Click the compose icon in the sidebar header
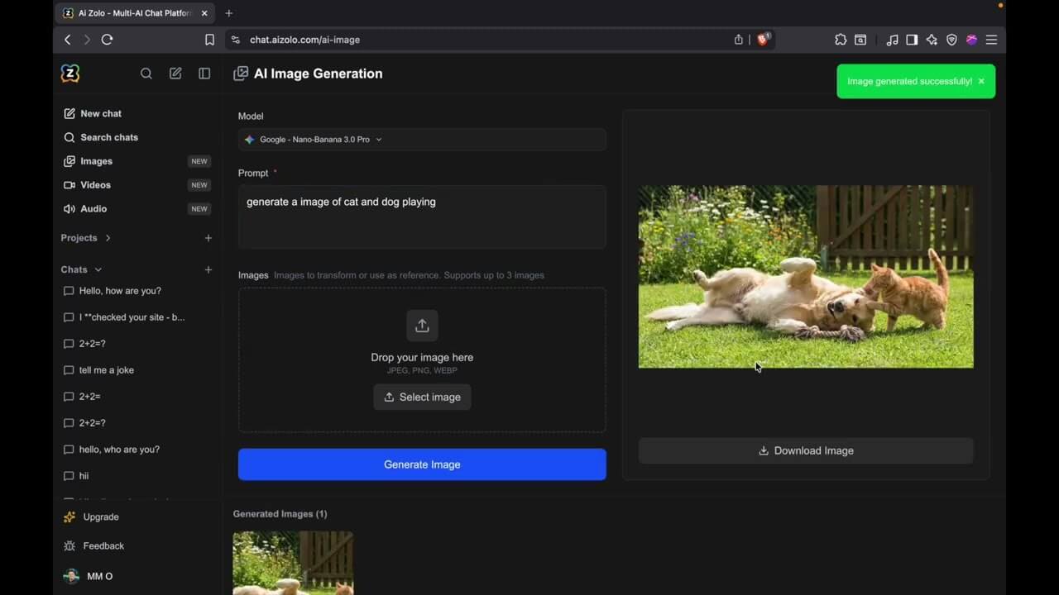Screen dimensions: 1059x595 click(175, 74)
